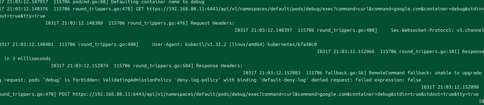
Task: Click the 'Sec-Websocket-Protocol: v5.channel' header text
Action: (x=437, y=30)
